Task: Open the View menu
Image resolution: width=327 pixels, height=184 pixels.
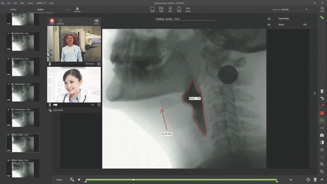Action: 22,3
